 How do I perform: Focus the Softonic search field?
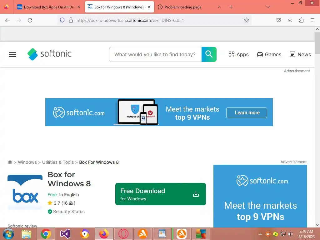[155, 54]
